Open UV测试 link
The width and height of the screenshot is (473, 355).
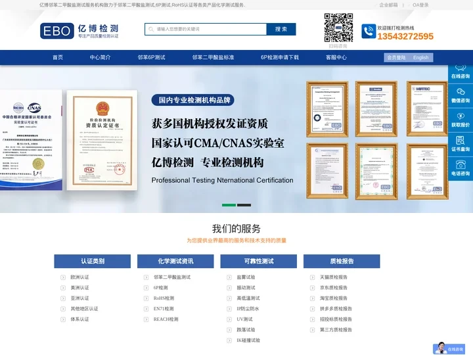(244, 319)
